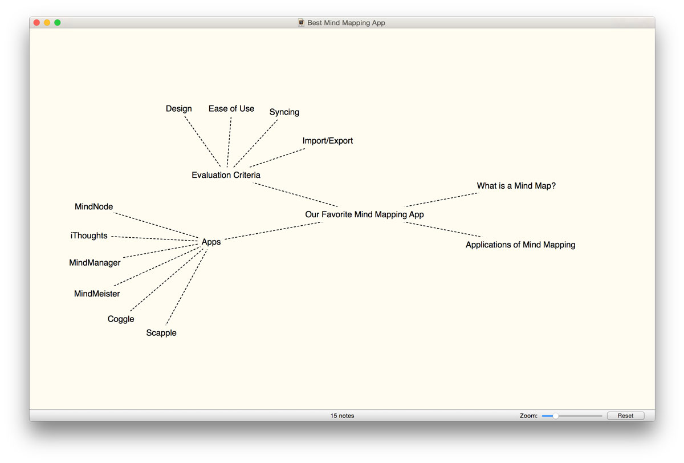Select the 'Our Favorite Mind Mapping App' note

[x=364, y=214]
